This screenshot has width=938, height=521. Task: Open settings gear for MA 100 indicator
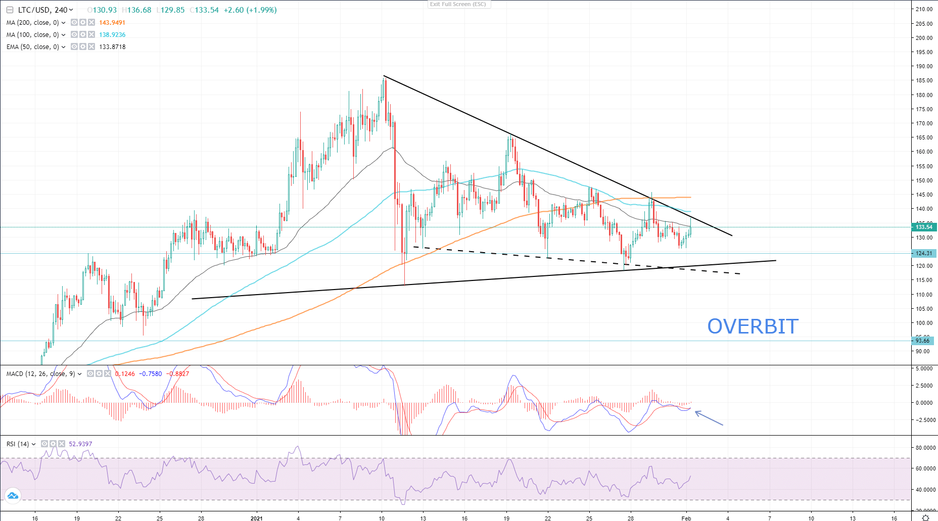coord(83,35)
